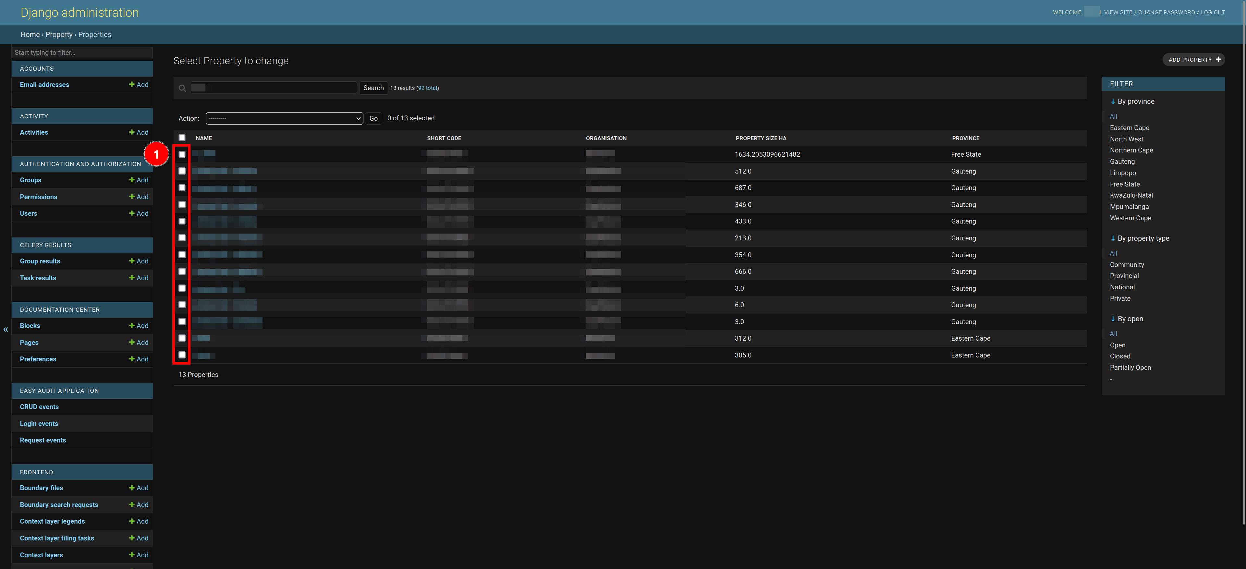The width and height of the screenshot is (1246, 569).
Task: Open the CRUD events sidebar link
Action: (39, 407)
